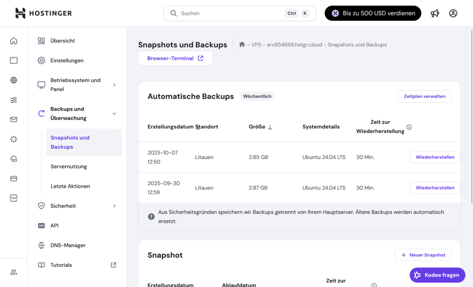
Task: Open Letzte Aktionen menu item
Action: coord(70,186)
